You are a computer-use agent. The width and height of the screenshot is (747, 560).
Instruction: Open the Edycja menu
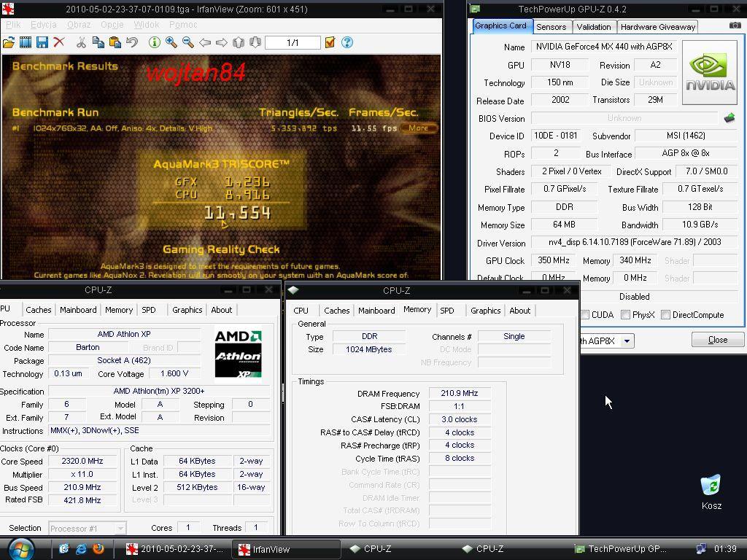click(43, 25)
